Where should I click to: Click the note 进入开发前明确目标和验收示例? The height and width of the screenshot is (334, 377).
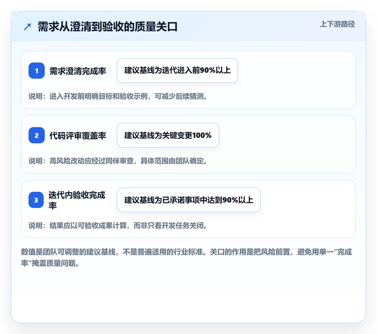(x=118, y=96)
